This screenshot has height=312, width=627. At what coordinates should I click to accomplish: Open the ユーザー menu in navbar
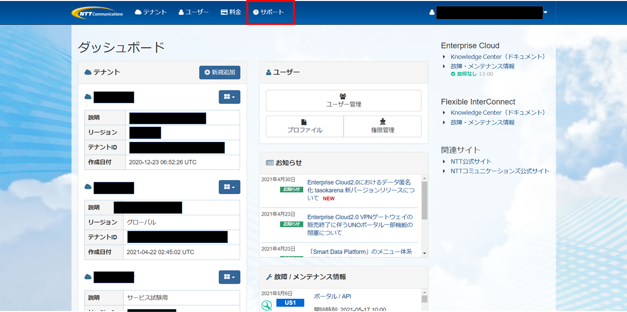[193, 12]
